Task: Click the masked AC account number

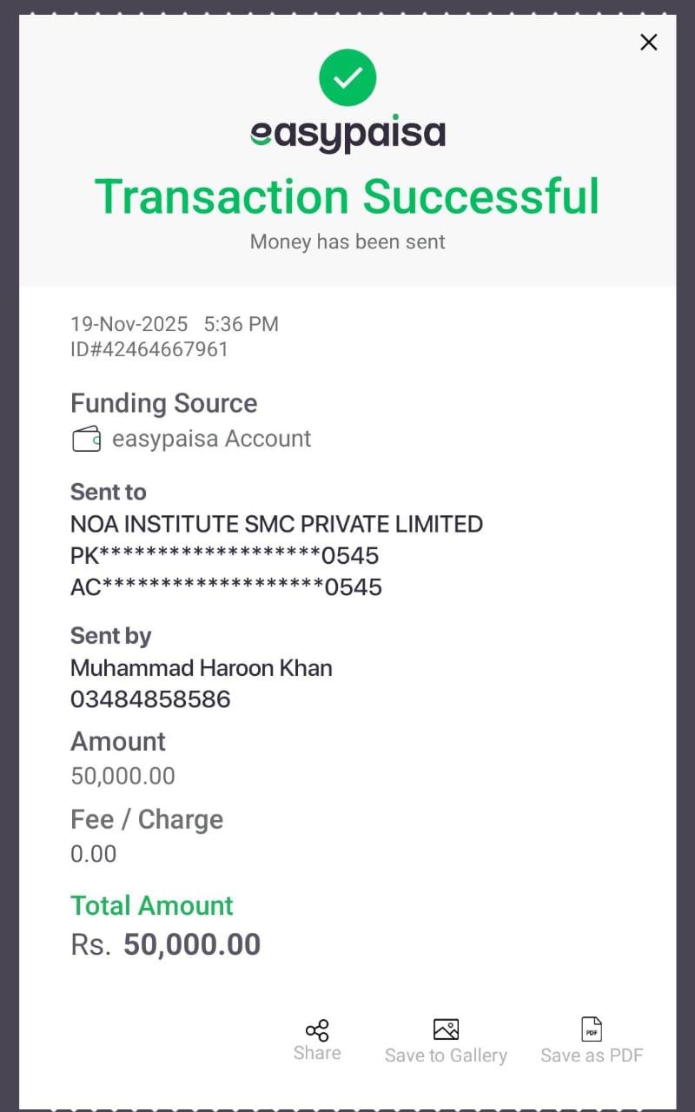Action: 226,587
